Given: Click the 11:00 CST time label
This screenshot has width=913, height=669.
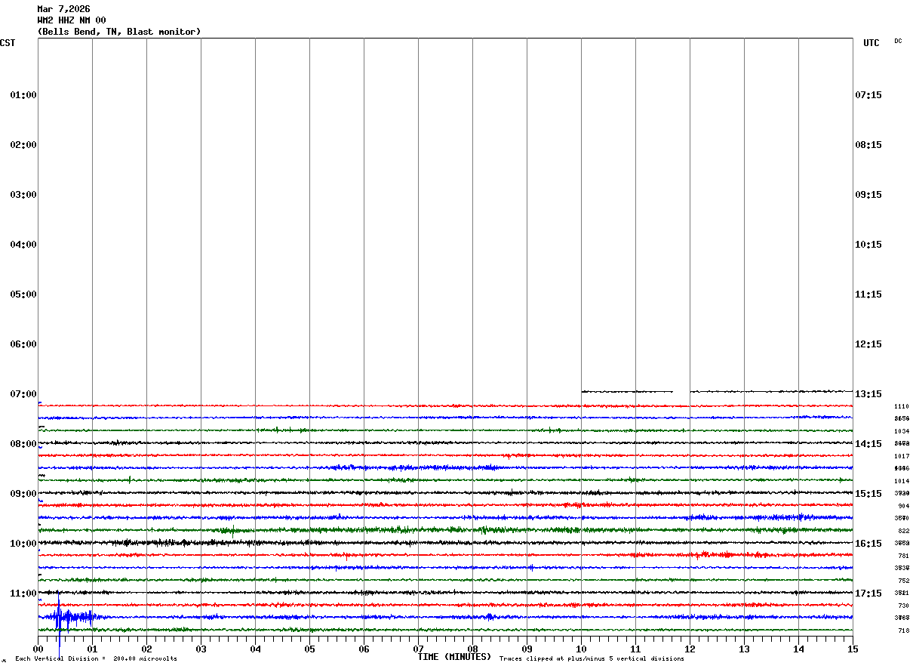Looking at the screenshot, I should point(23,593).
